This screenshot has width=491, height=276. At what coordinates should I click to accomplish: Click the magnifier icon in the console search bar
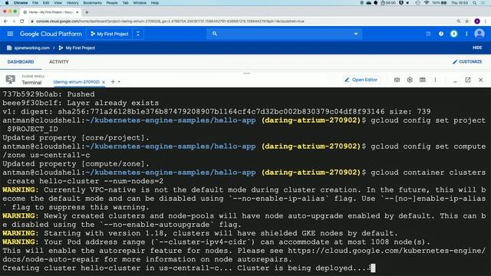click(x=215, y=34)
